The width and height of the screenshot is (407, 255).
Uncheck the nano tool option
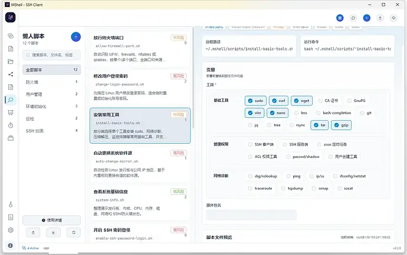click(277, 113)
